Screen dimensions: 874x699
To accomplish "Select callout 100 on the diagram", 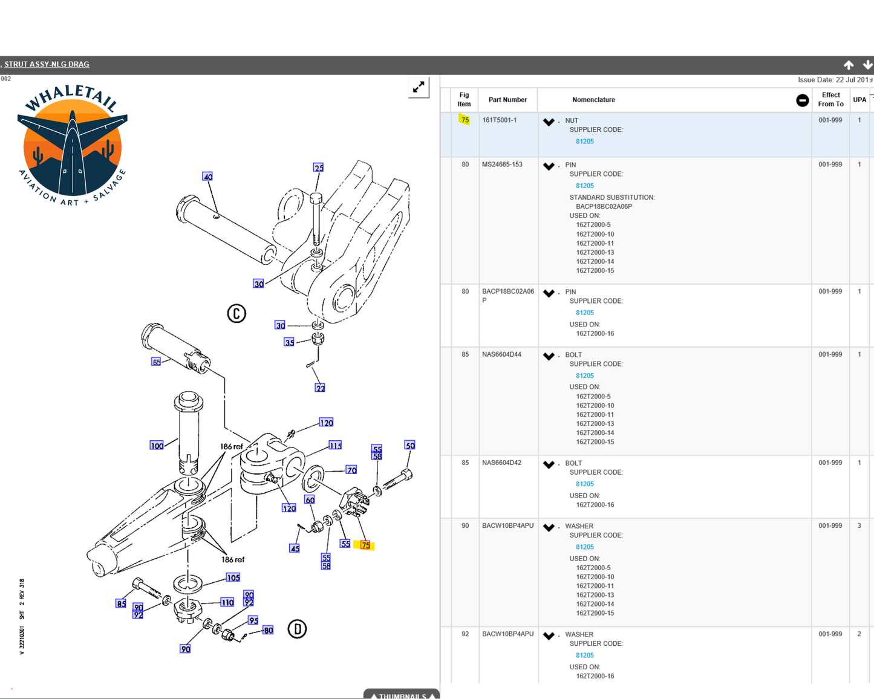I will pos(157,446).
